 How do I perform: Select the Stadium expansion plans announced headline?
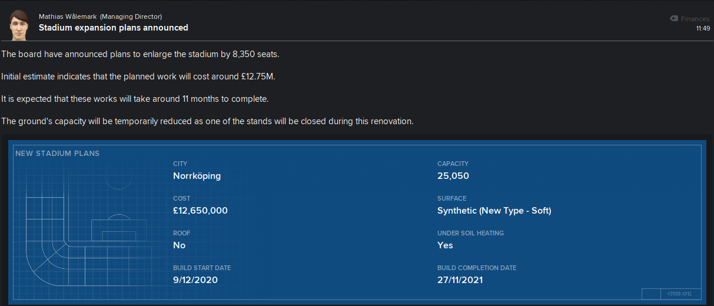(x=114, y=28)
